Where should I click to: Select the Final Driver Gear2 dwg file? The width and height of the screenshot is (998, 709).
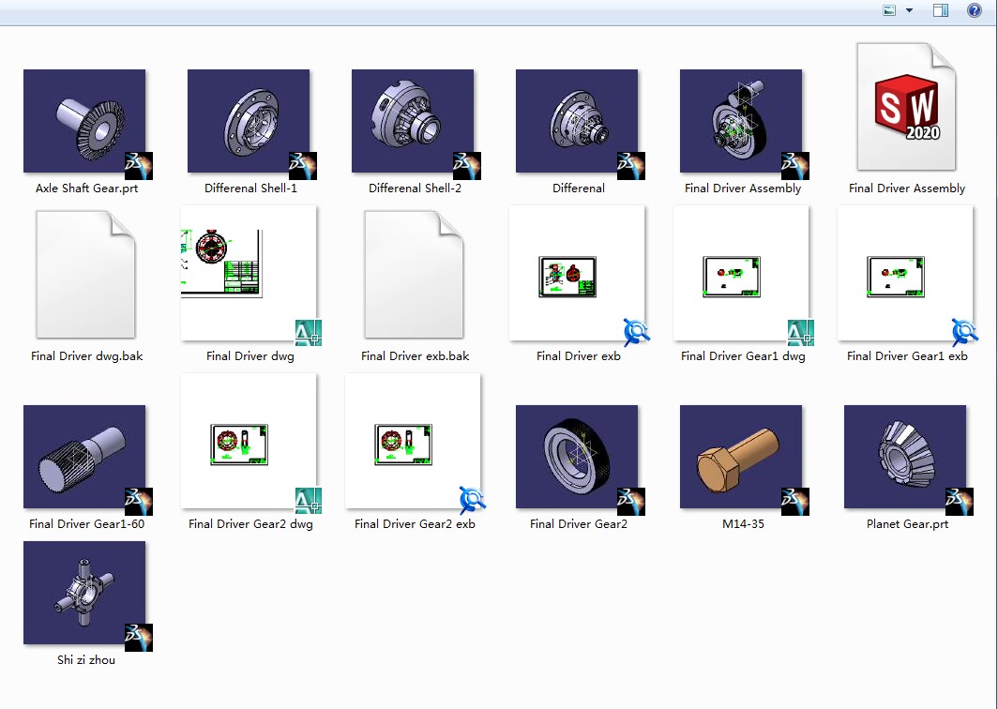click(x=249, y=441)
